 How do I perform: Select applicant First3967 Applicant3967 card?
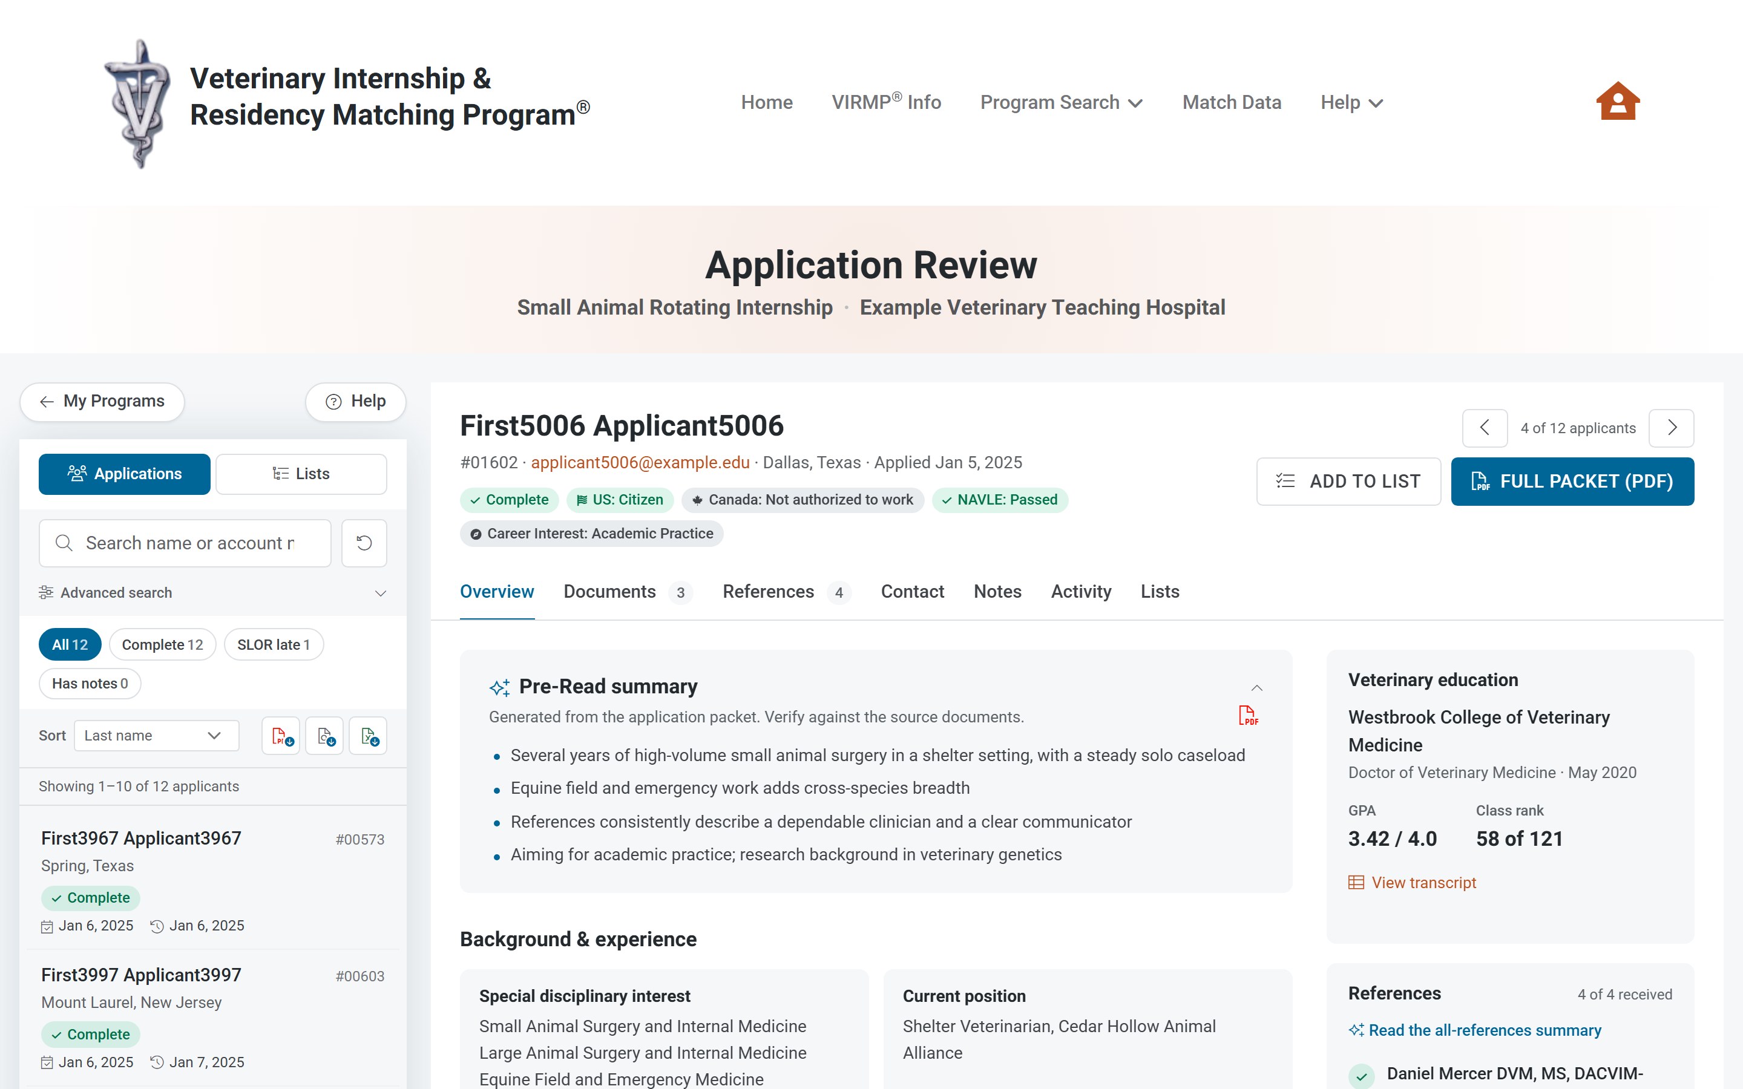[x=212, y=881]
